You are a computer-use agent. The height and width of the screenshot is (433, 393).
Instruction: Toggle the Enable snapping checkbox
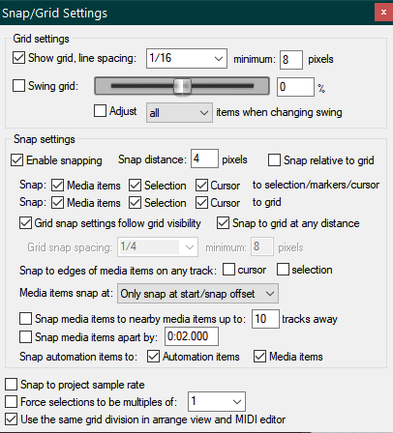(x=16, y=160)
